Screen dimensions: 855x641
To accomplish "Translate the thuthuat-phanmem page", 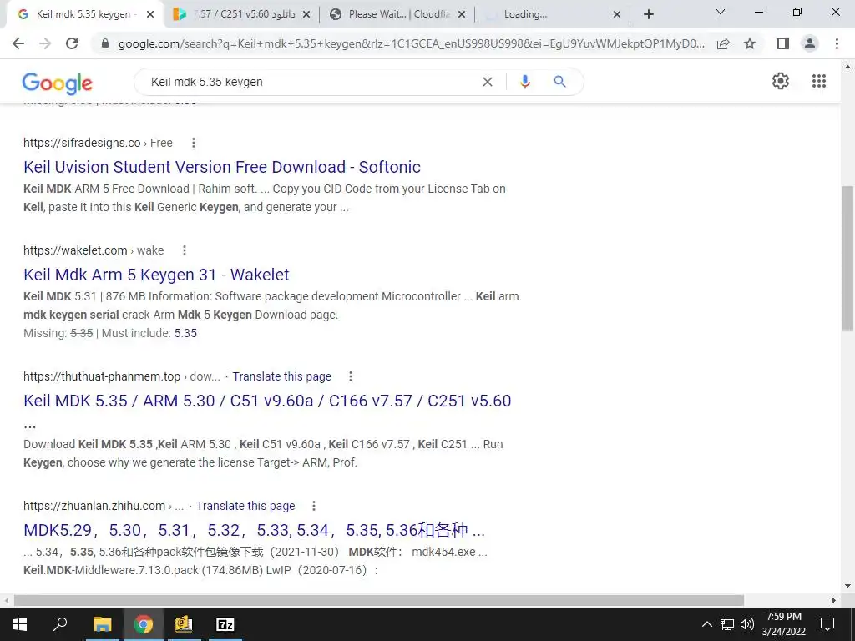I will 282,376.
